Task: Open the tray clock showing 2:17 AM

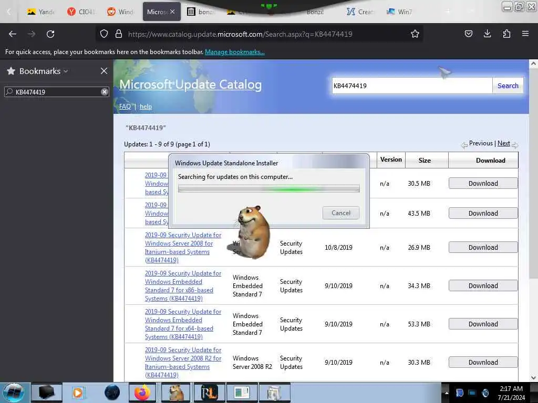Action: pyautogui.click(x=511, y=393)
